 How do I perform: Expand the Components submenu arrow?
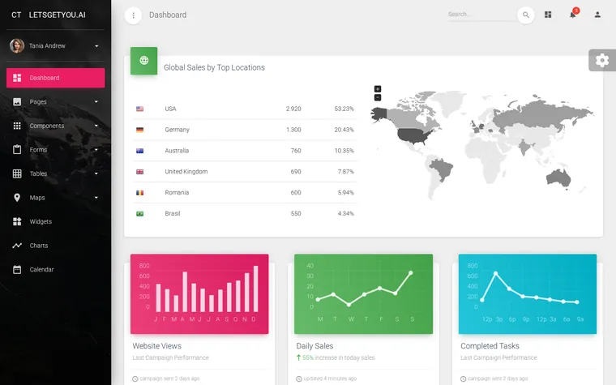coord(96,126)
